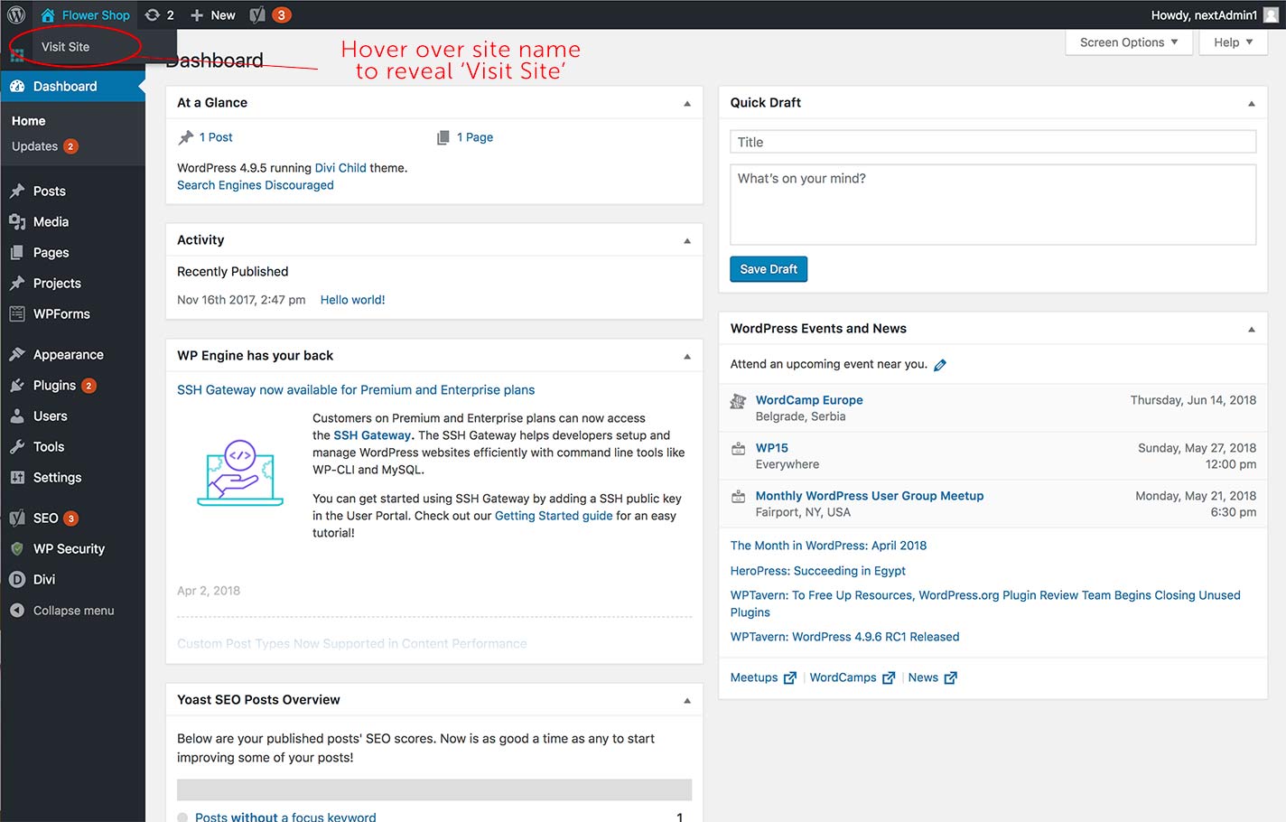Collapse the Yoast SEO Posts Overview widget

pos(687,700)
